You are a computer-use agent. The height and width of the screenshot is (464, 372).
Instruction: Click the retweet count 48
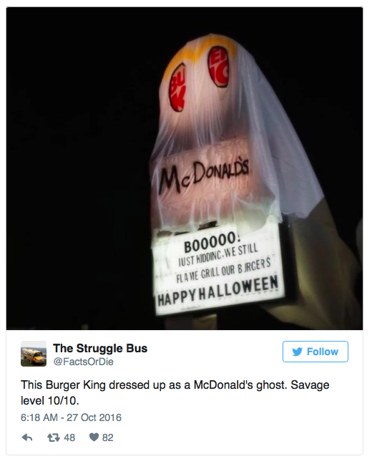[69, 438]
